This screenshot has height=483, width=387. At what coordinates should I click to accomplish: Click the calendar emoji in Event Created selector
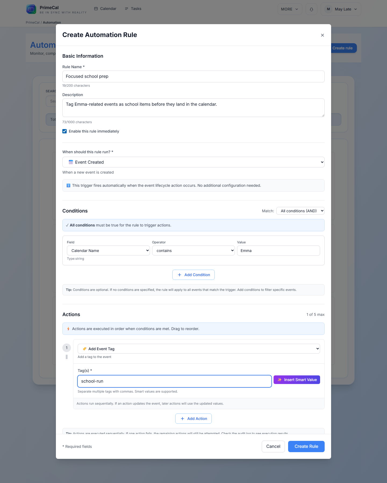(71, 162)
